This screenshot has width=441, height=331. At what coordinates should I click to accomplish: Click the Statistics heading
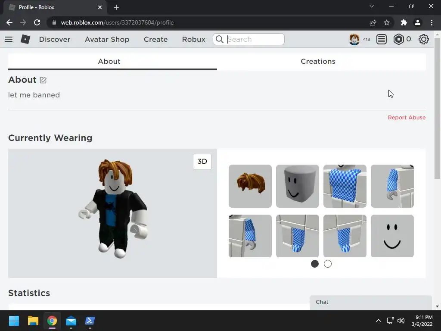[x=29, y=293]
